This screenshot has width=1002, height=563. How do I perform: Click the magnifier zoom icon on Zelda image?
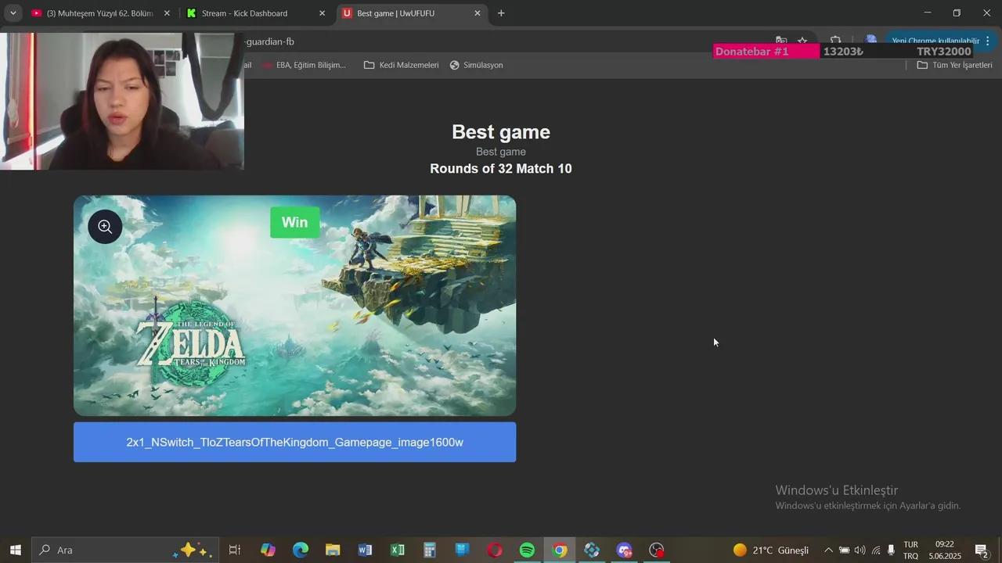click(x=105, y=227)
